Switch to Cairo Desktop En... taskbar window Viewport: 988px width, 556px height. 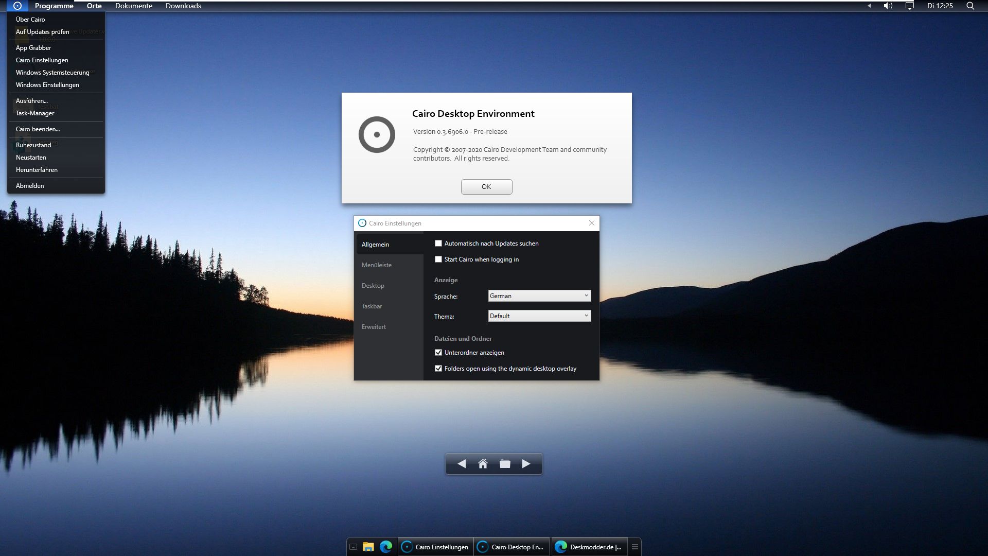(511, 547)
